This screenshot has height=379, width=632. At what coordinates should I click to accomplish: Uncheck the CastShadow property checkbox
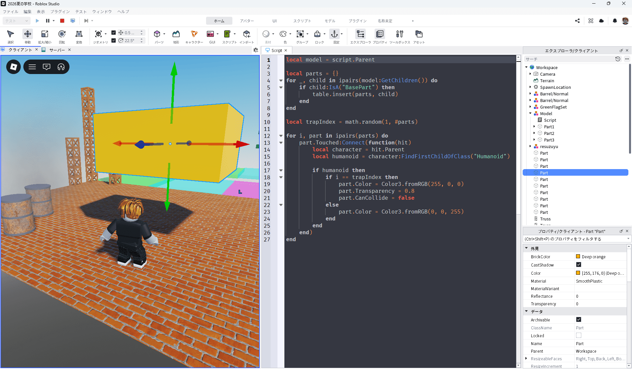click(579, 265)
